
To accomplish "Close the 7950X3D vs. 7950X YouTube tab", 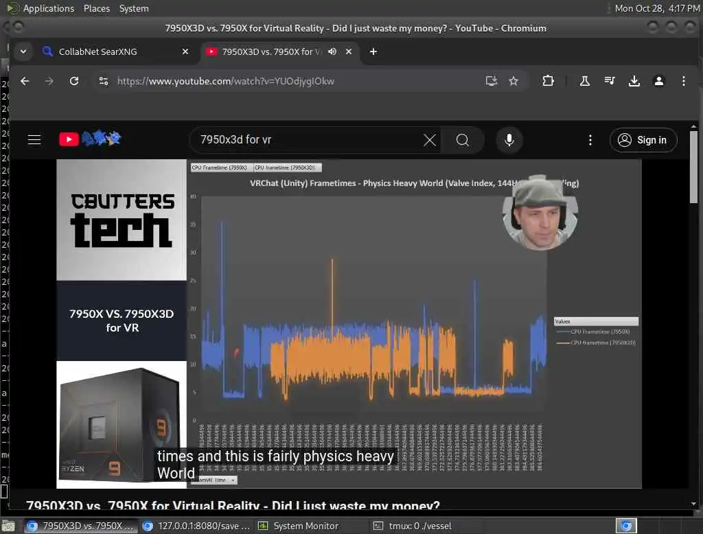I will point(348,51).
